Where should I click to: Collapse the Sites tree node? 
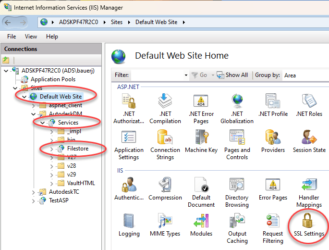coord(15,88)
